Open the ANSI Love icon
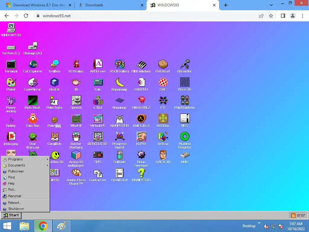Screen dimensions: 309x232 pyautogui.click(x=98, y=66)
